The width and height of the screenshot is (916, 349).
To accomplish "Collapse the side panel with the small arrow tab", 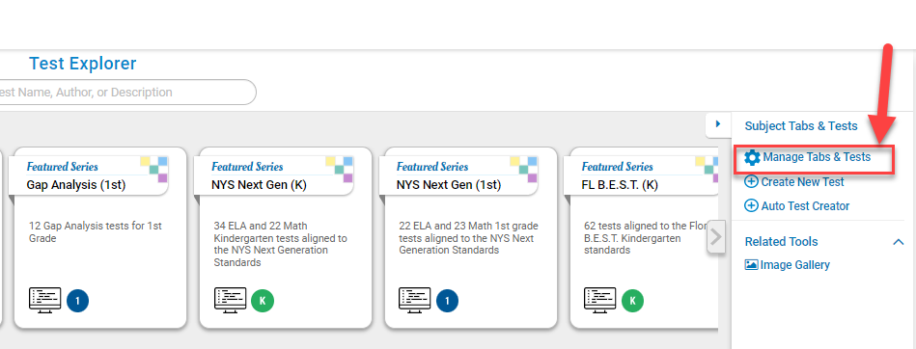I will coord(718,124).
